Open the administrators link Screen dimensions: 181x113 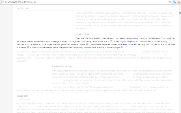90,48
